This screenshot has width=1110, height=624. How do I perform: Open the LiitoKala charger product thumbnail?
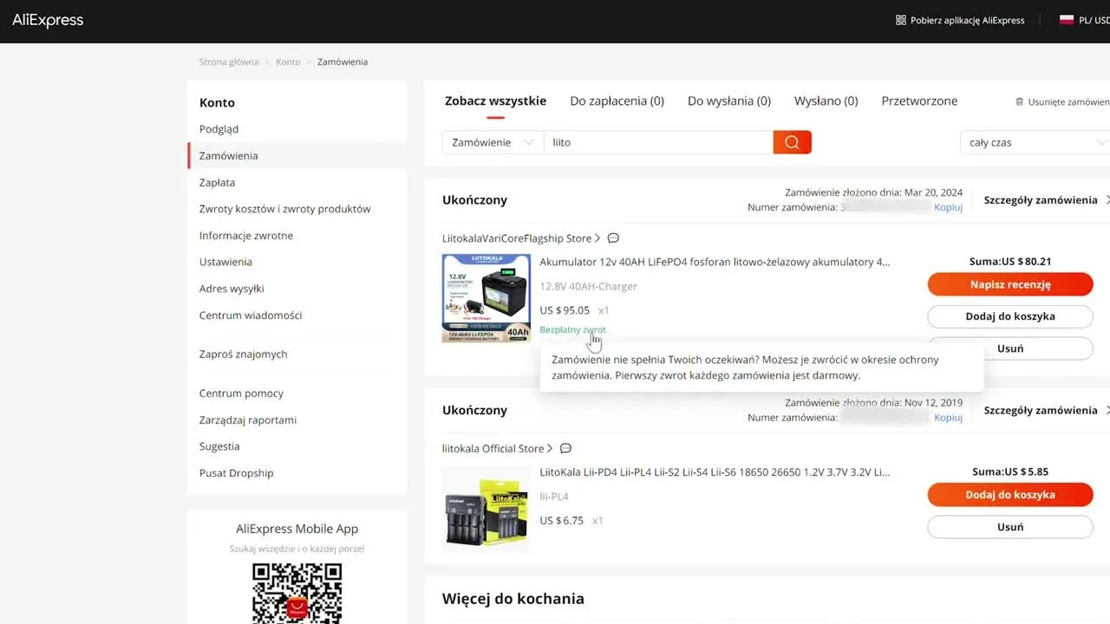coord(486,509)
